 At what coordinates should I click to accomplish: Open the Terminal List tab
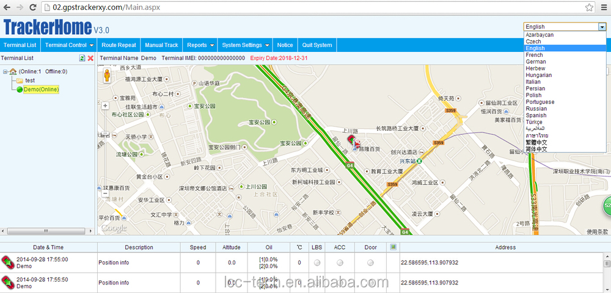[20, 45]
